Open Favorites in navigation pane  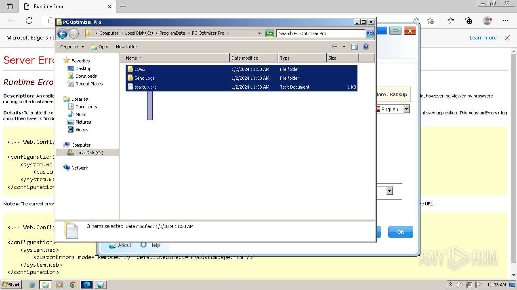(80, 61)
